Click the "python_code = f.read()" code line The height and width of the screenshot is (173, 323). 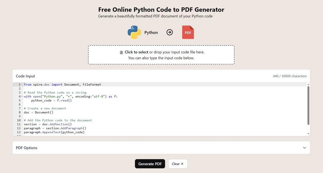tap(51, 101)
